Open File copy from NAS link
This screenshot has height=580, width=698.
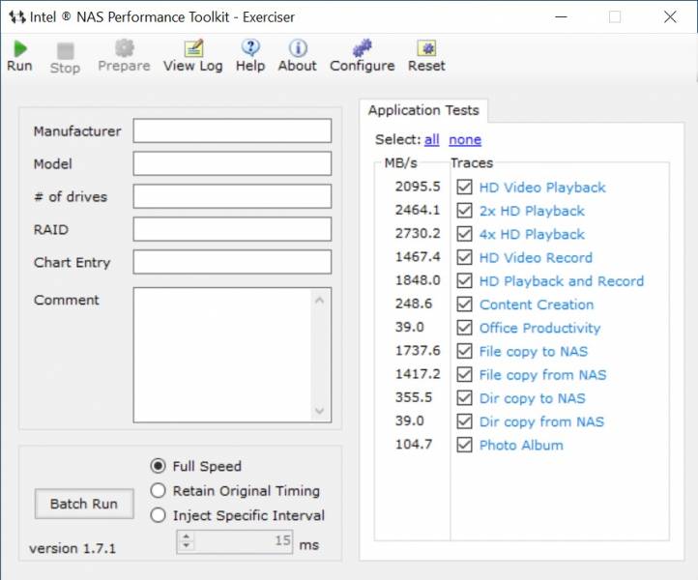point(542,375)
